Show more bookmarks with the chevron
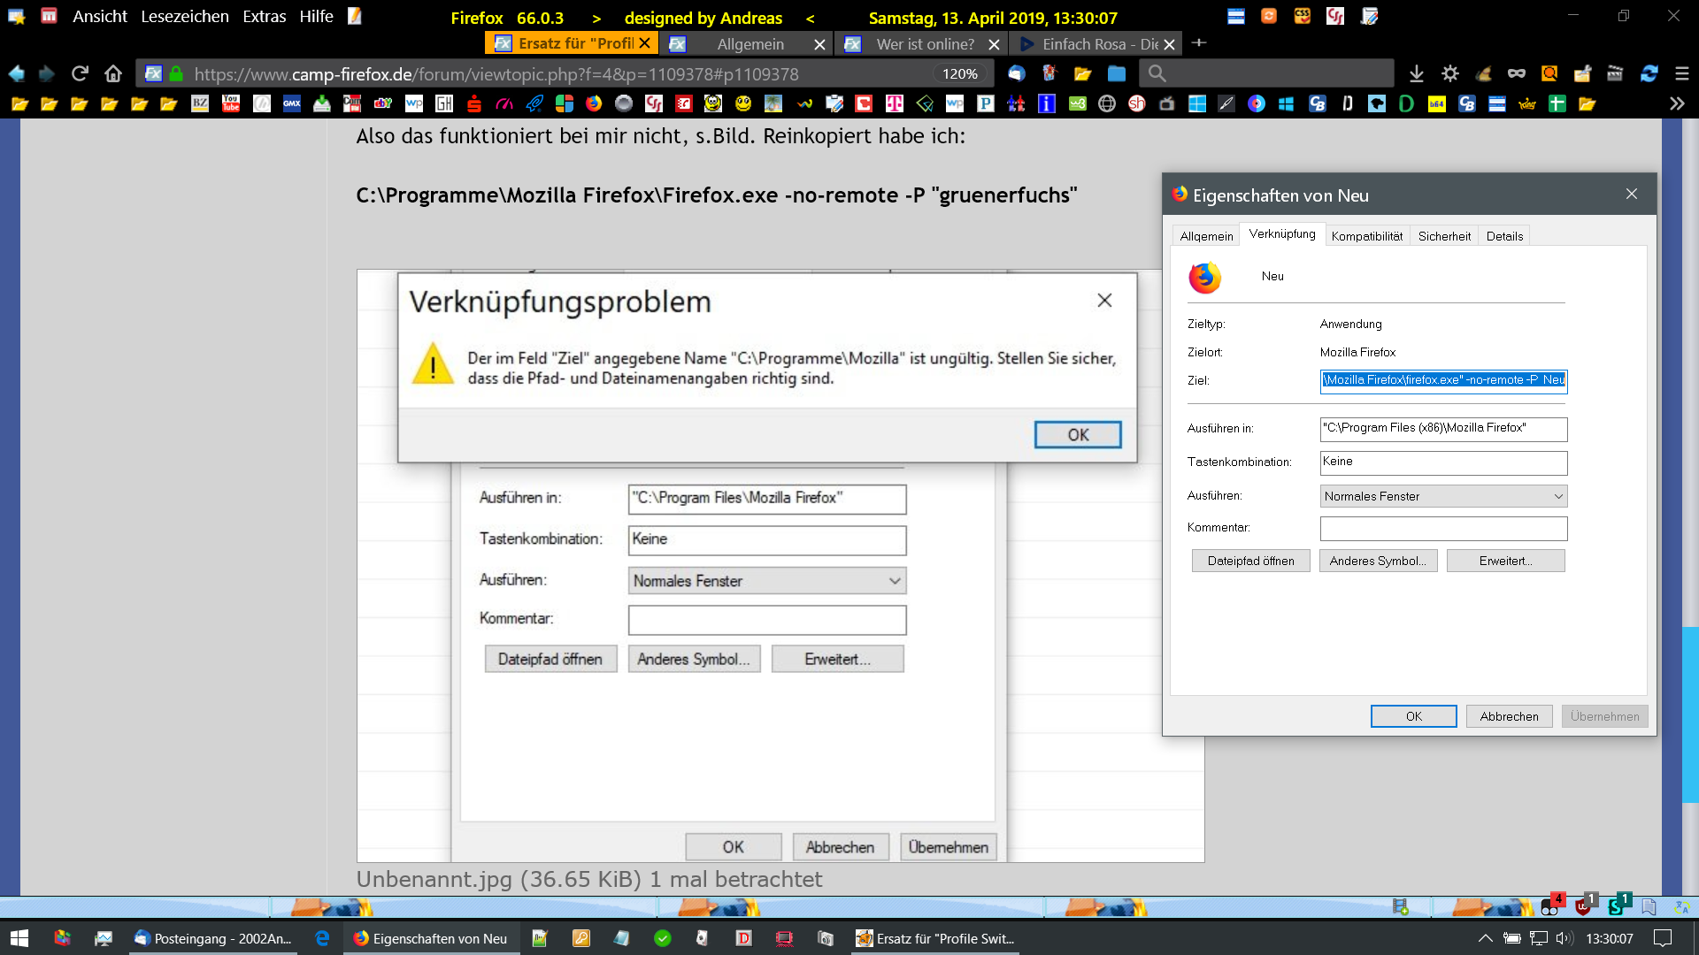Image resolution: width=1699 pixels, height=955 pixels. click(x=1677, y=103)
